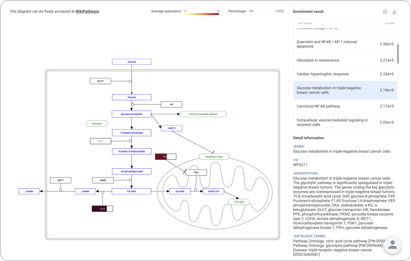This screenshot has width=411, height=261.
Task: Open the user profile avatar button
Action: coord(392,245)
